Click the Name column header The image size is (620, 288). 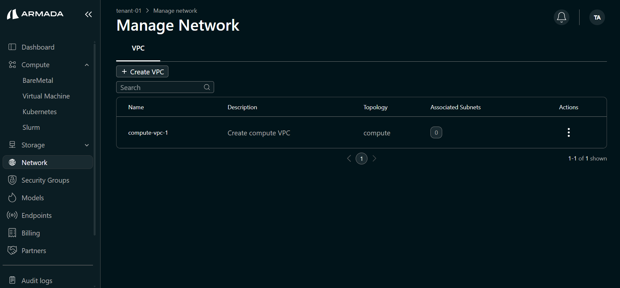pyautogui.click(x=136, y=107)
